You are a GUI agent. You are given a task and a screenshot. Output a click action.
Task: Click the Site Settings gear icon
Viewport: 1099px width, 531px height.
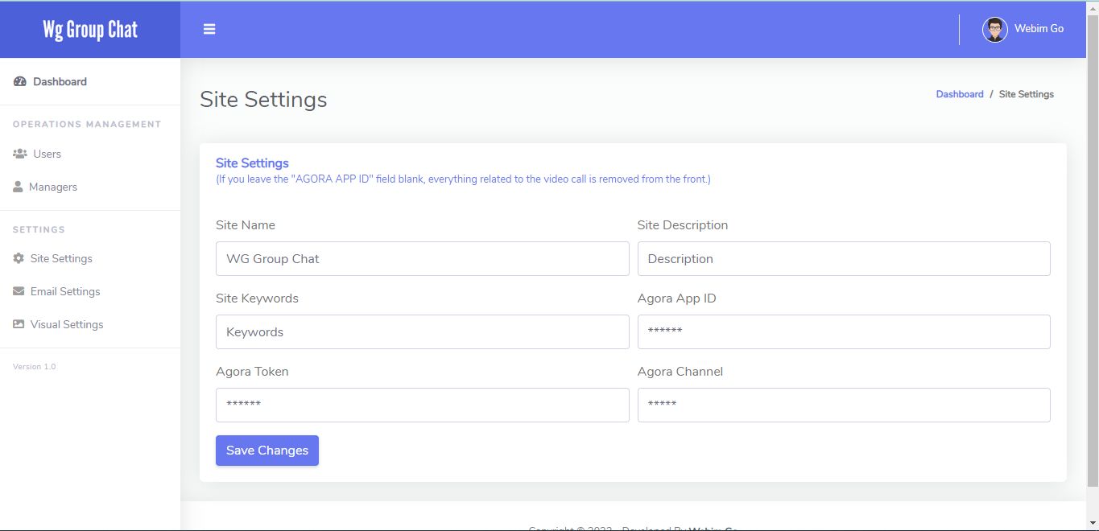(19, 258)
